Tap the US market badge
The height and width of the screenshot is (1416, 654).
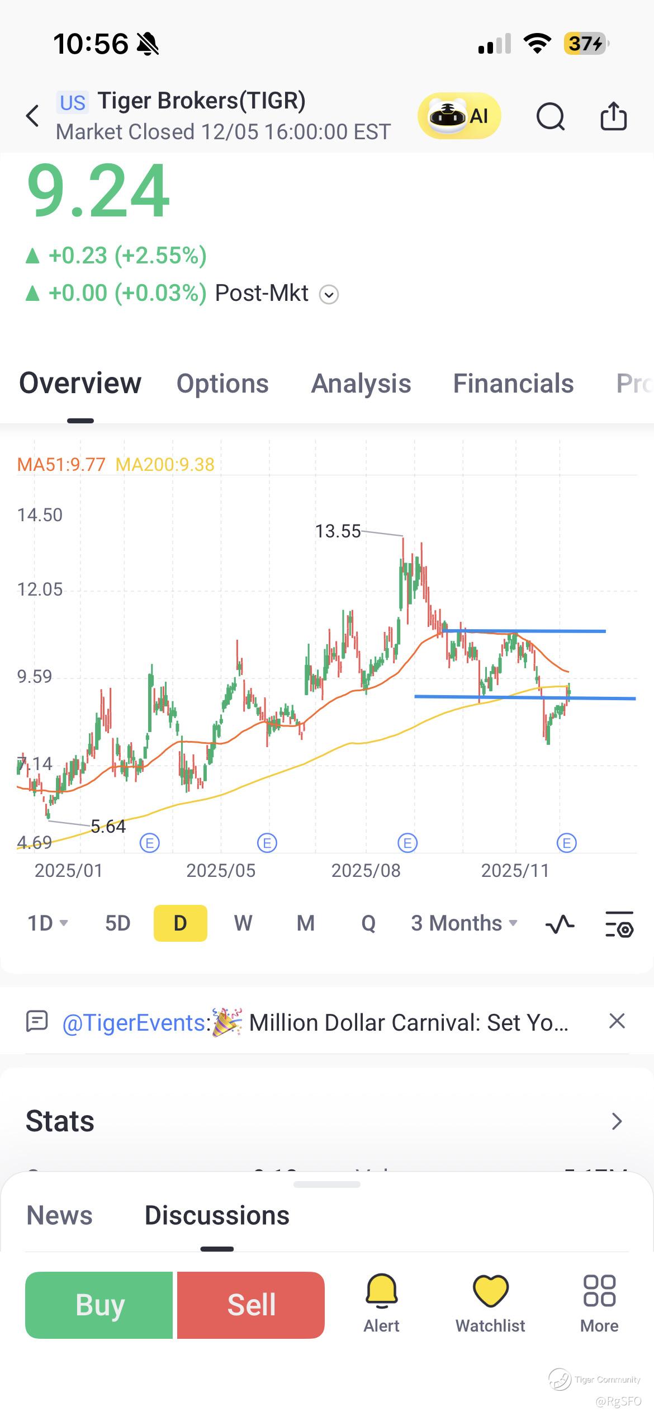point(73,103)
